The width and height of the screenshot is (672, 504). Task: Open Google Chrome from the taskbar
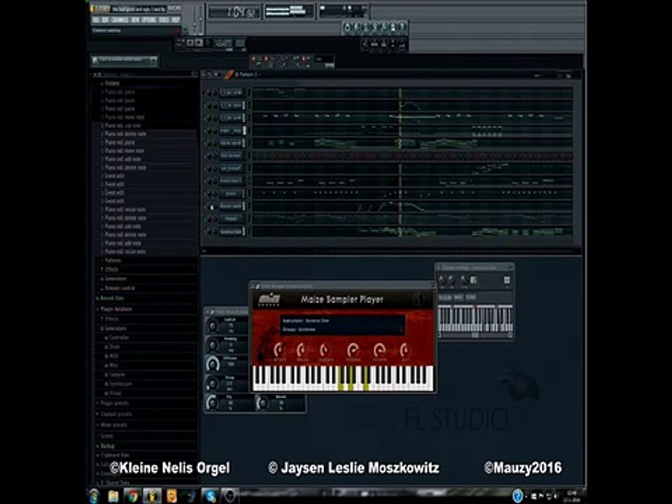(132, 496)
